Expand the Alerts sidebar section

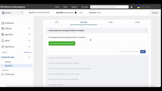[x=29, y=40]
